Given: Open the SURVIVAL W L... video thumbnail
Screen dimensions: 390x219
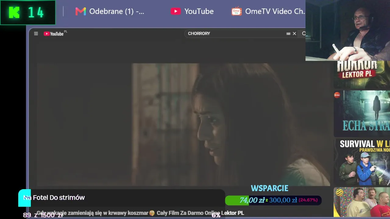Looking at the screenshot, I should pyautogui.click(x=362, y=162).
